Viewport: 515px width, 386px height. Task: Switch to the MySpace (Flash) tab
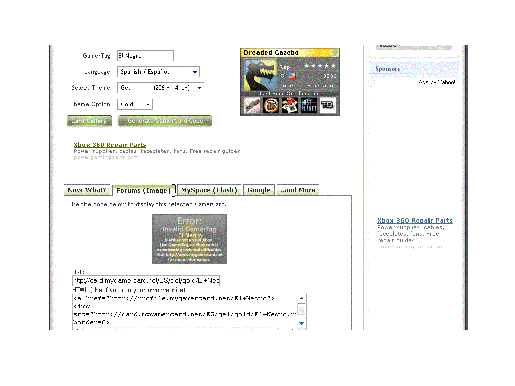209,190
